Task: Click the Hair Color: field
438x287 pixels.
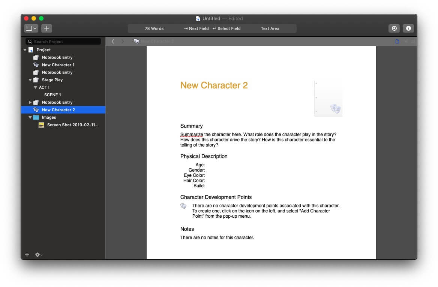Action: coord(194,181)
